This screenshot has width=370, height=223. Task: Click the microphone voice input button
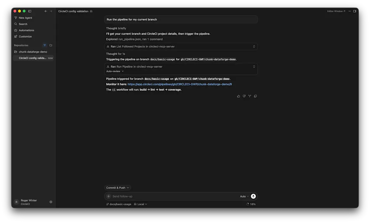[x=253, y=196]
